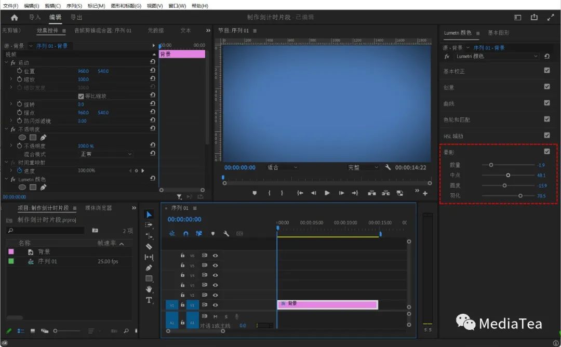Open 适合 zoom level dropdown
Image resolution: width=561 pixels, height=347 pixels.
coord(282,167)
